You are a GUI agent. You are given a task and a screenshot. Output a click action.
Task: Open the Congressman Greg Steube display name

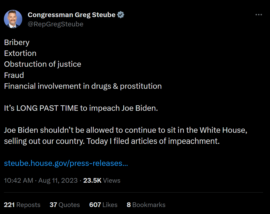pyautogui.click(x=71, y=15)
